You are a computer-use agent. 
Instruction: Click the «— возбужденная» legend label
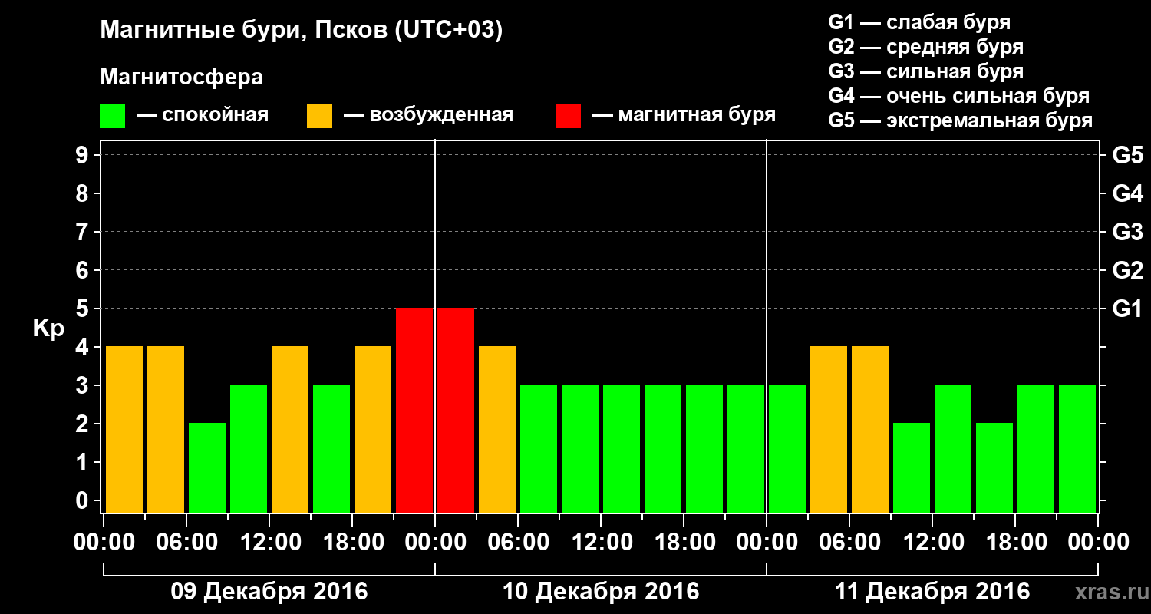pos(428,116)
